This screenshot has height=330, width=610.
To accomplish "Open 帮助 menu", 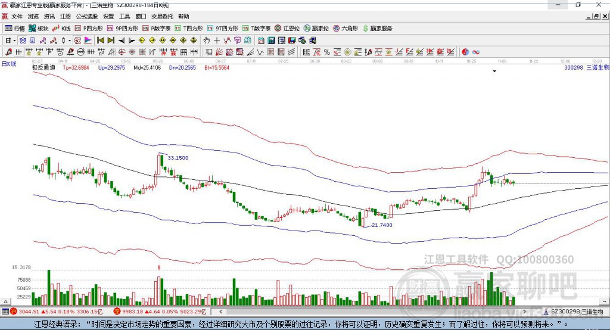I will pyautogui.click(x=183, y=16).
